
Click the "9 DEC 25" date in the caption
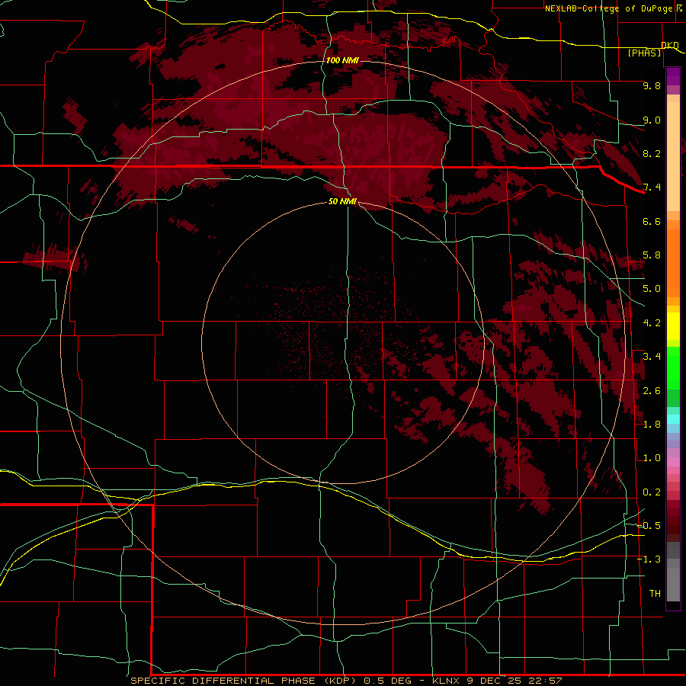click(495, 681)
